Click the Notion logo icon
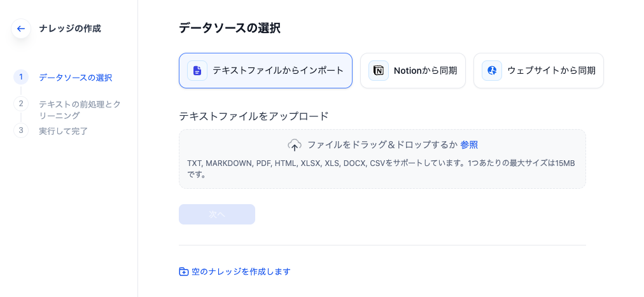644x297 pixels. coord(379,71)
